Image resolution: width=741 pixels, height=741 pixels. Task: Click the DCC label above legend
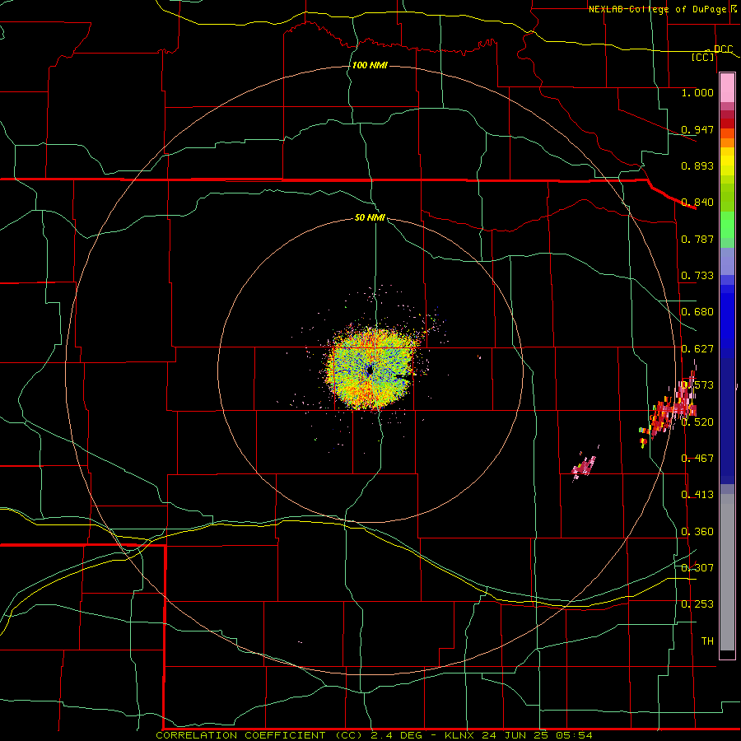pyautogui.click(x=723, y=49)
